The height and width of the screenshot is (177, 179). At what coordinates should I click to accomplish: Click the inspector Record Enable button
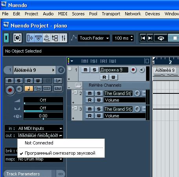tap(10, 90)
